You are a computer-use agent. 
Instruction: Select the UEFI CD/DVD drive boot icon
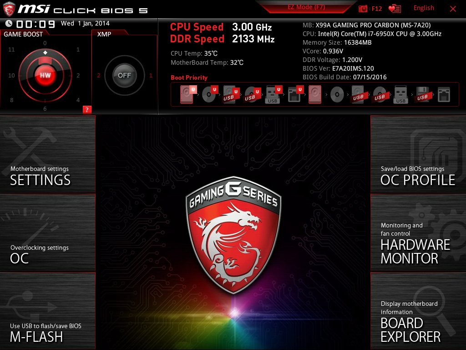pos(209,94)
